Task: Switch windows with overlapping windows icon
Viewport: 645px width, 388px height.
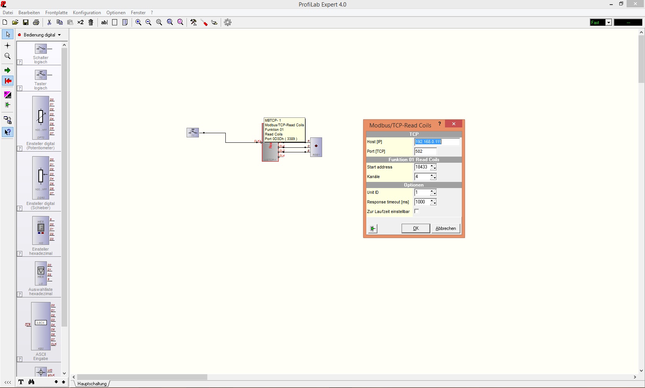Action: point(8,120)
